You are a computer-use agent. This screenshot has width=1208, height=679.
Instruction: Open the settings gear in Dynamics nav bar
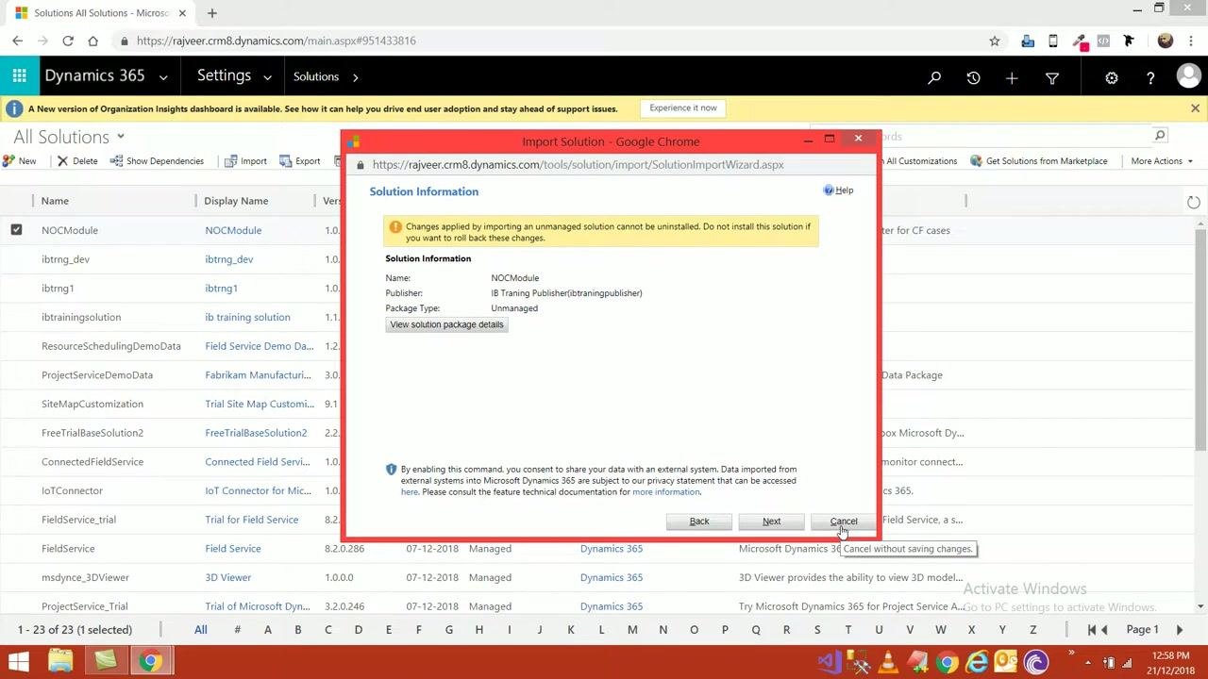click(x=1112, y=78)
